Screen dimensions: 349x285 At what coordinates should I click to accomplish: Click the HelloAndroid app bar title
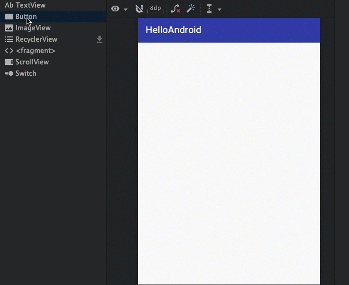click(x=173, y=30)
